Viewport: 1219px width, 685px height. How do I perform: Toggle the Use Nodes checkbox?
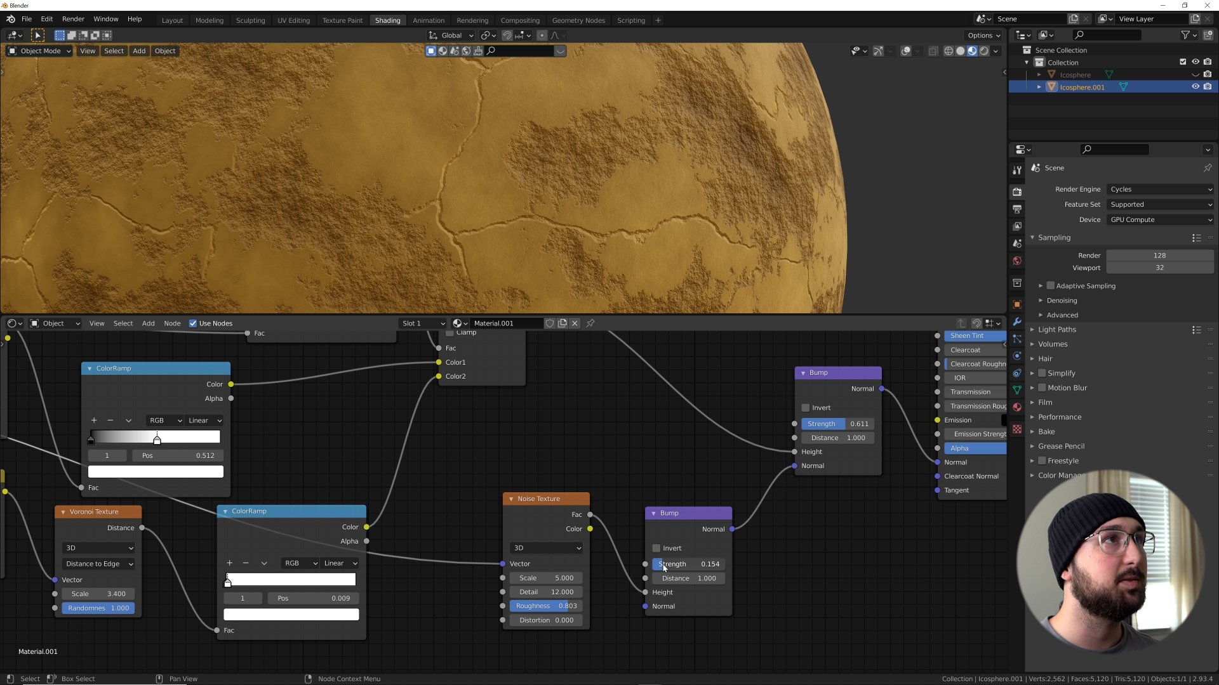click(193, 323)
